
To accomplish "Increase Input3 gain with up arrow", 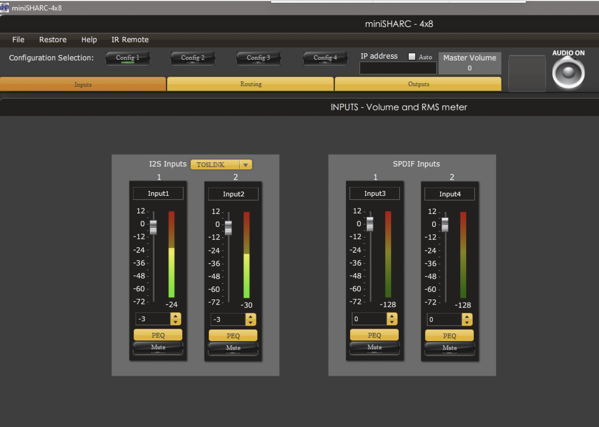I will point(392,316).
